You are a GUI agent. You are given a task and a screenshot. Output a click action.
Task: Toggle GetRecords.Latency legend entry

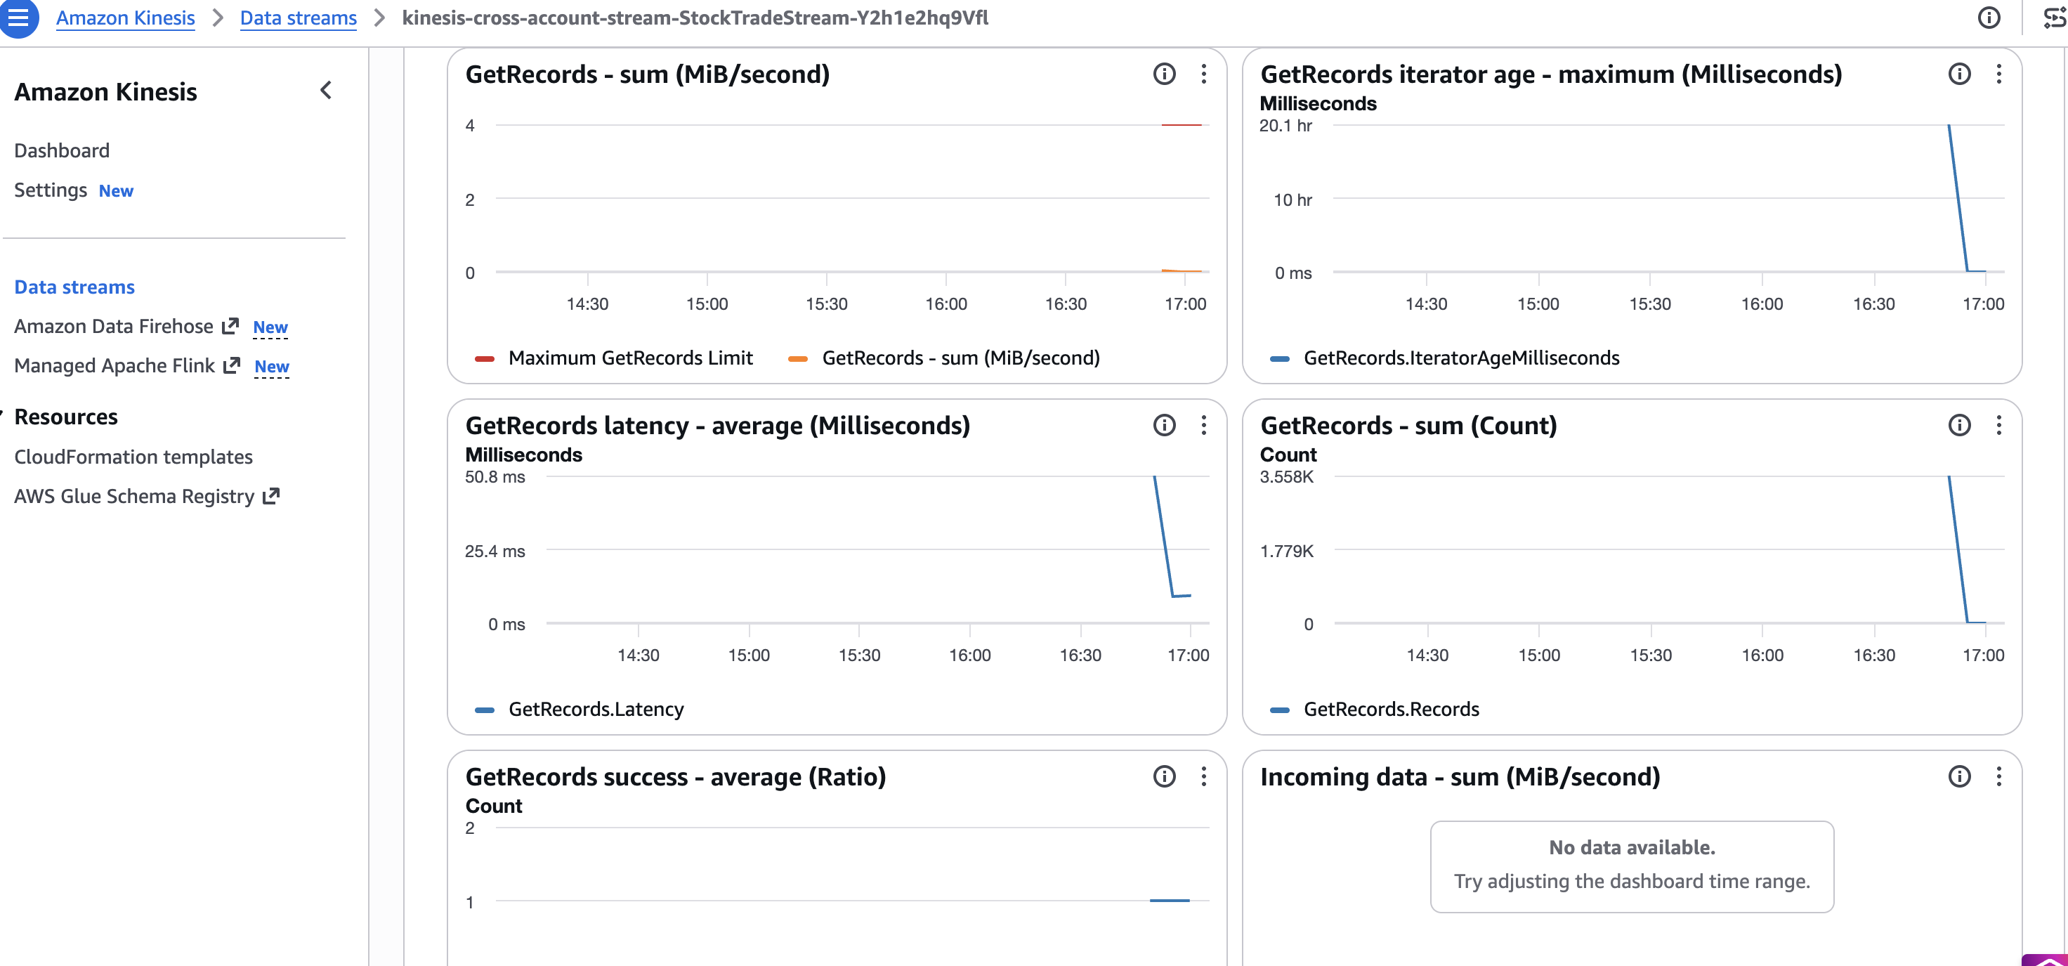[580, 708]
